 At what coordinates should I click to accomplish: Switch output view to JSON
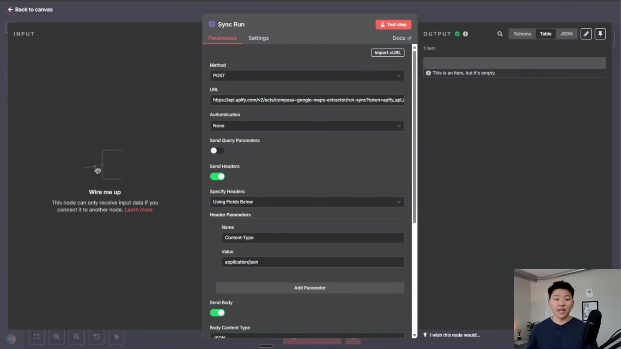pos(566,34)
